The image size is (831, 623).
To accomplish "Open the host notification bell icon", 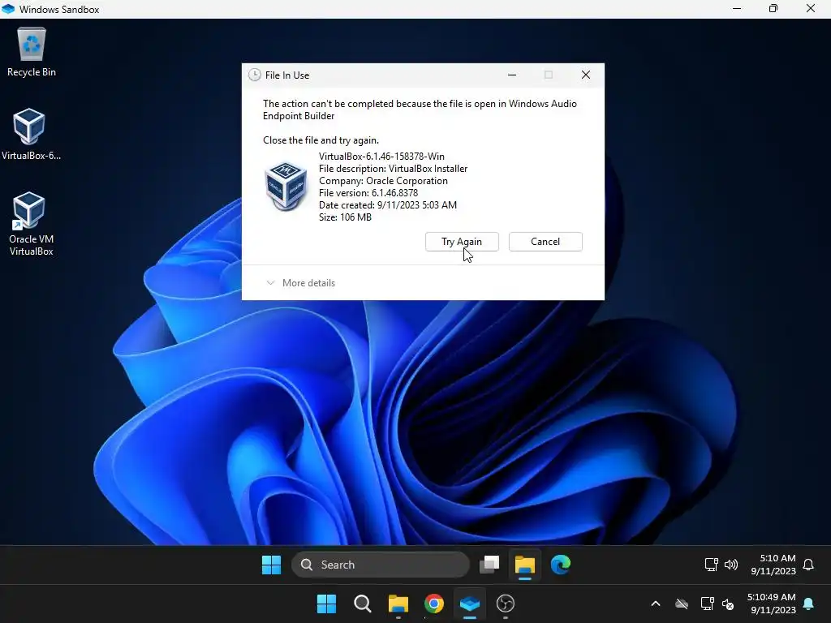I will (x=808, y=604).
